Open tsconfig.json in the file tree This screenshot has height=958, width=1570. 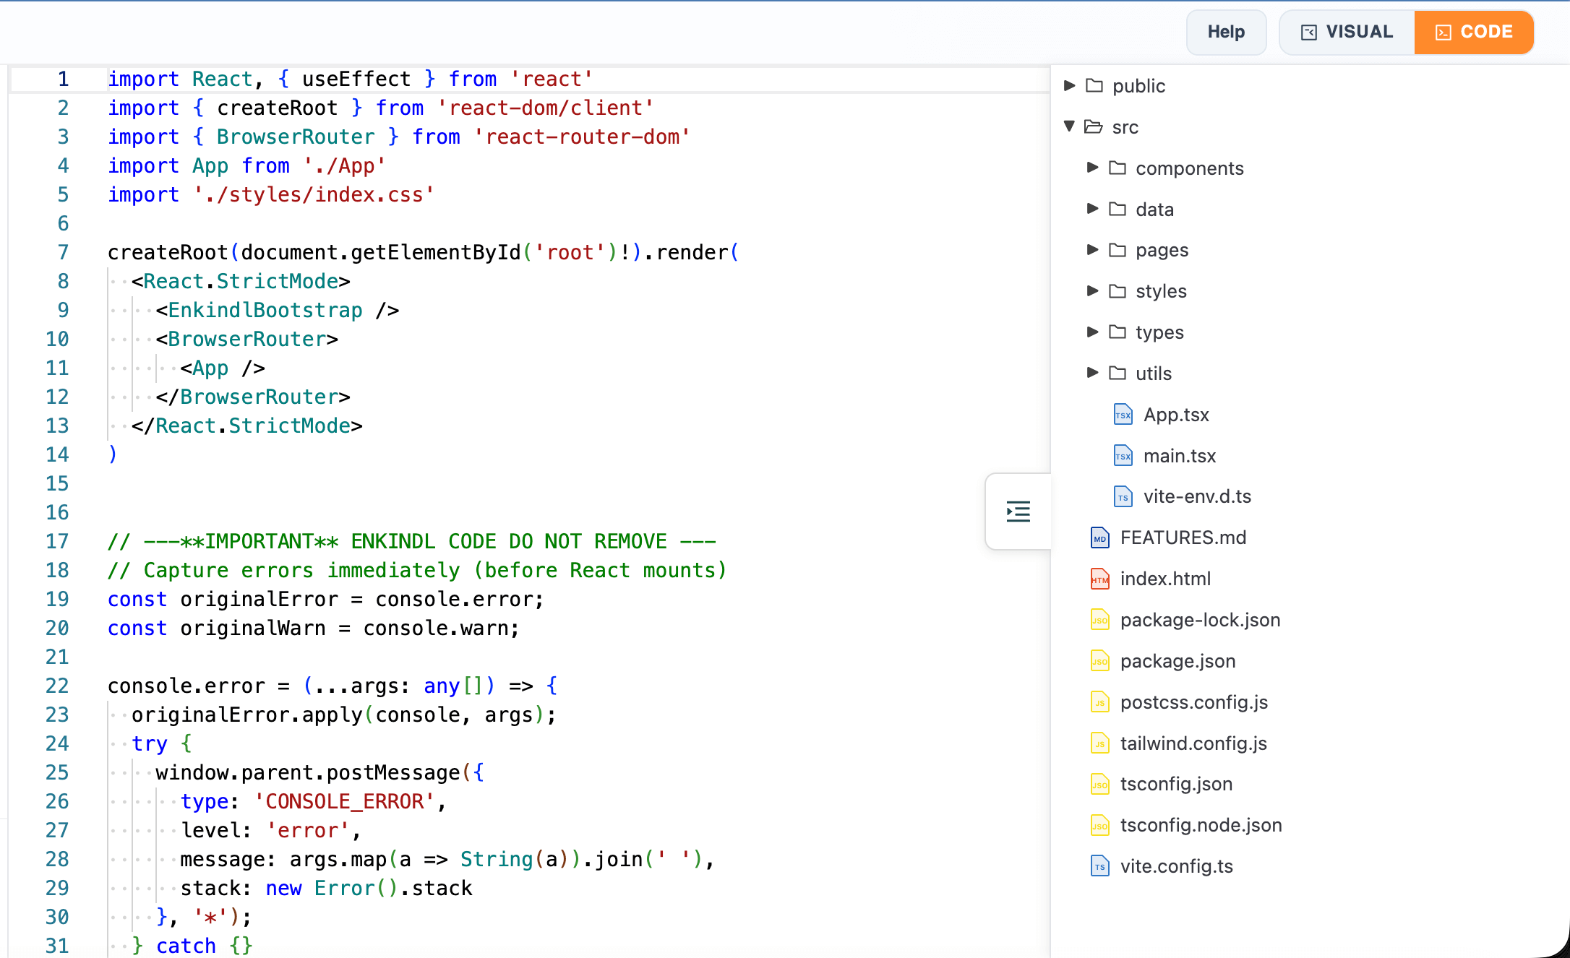pyautogui.click(x=1176, y=784)
